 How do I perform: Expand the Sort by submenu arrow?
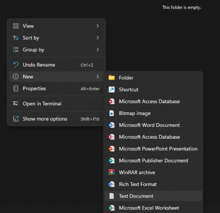[98, 38]
